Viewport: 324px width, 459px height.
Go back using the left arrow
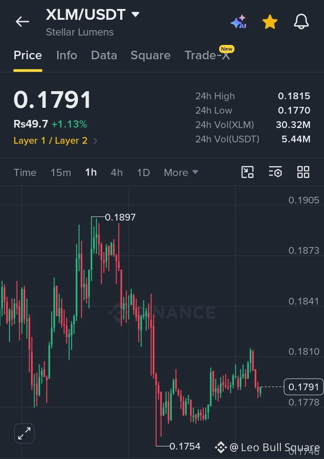click(x=22, y=22)
